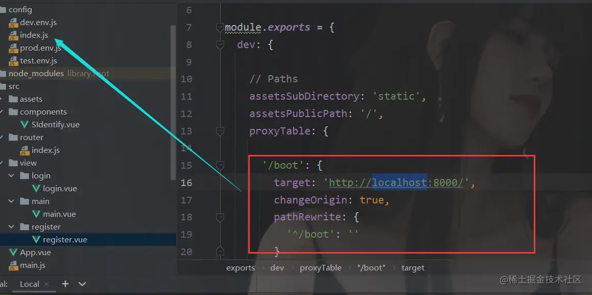Viewport: 592px width, 295px height.
Task: Click the login folder icon
Action: (x=25, y=176)
